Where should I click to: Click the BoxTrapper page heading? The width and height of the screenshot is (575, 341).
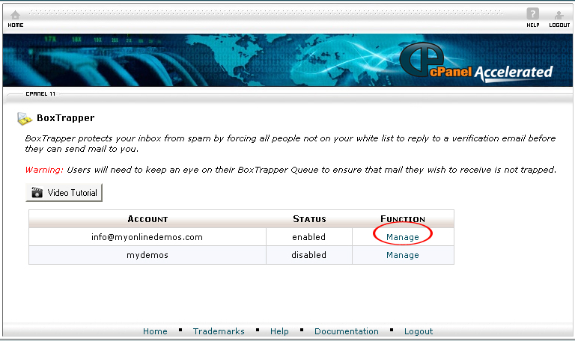tap(66, 118)
